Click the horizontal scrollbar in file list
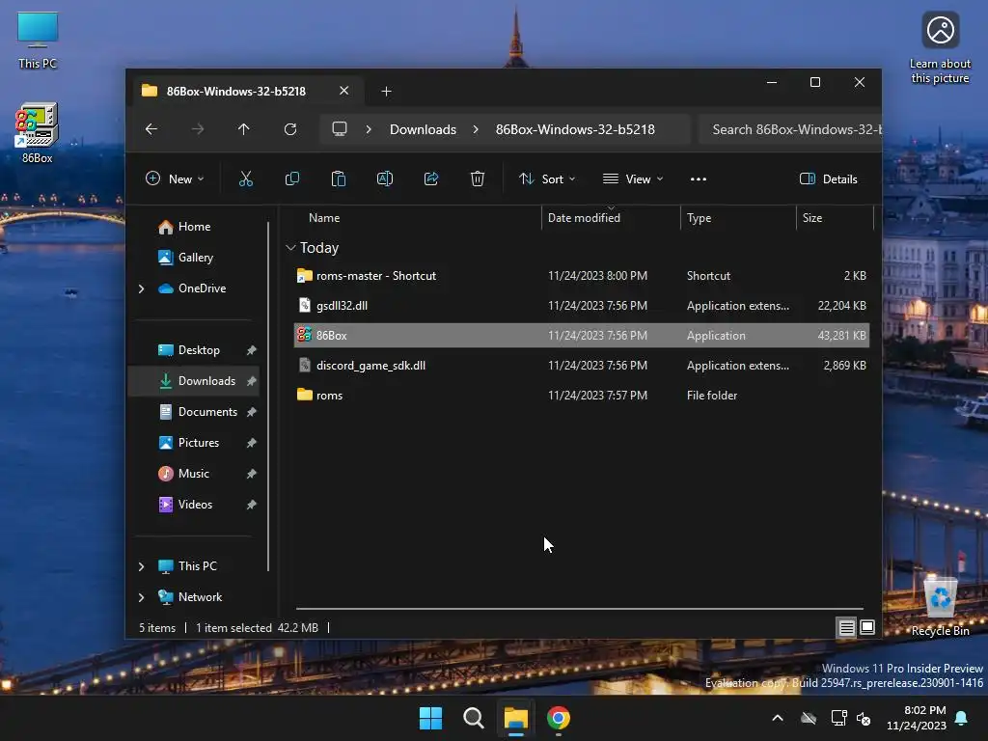 point(579,609)
